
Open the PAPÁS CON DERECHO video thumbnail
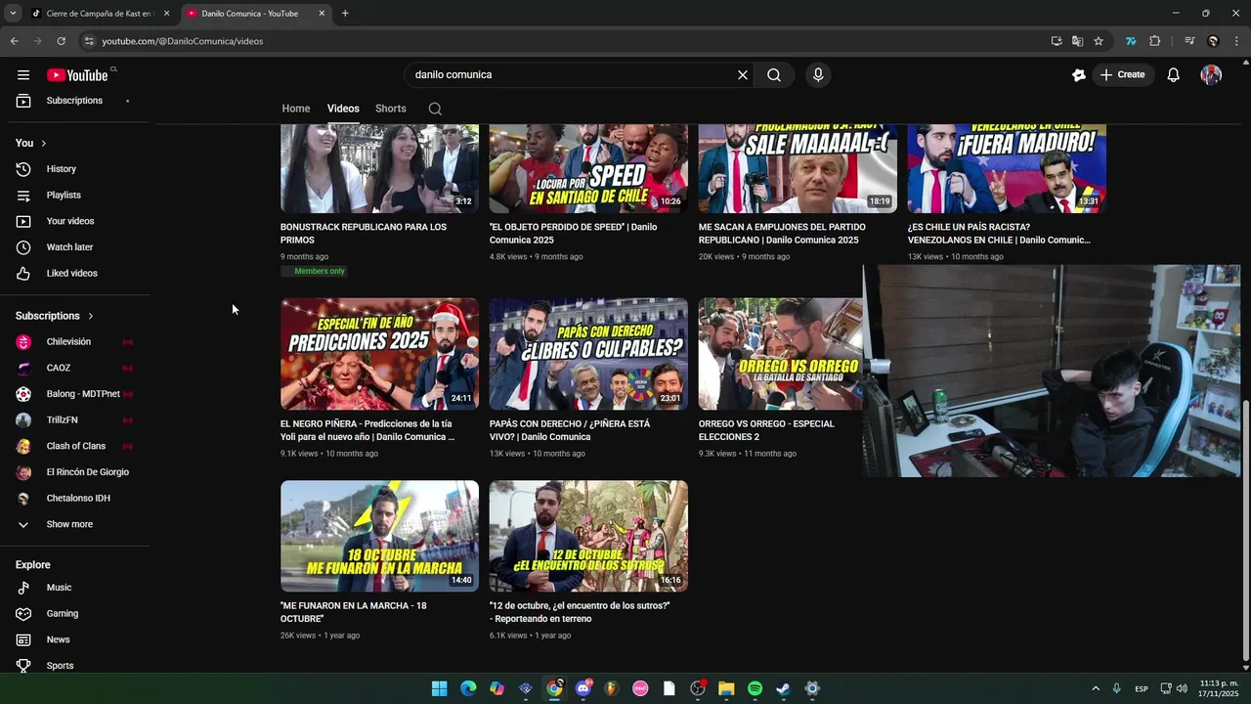click(x=588, y=354)
